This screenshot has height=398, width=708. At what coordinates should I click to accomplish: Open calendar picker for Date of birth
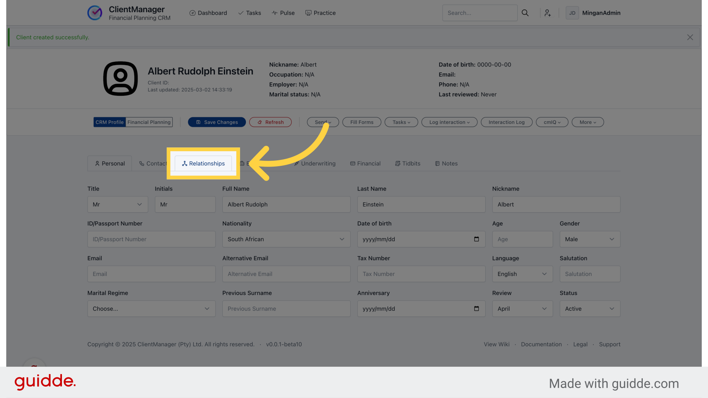476,239
